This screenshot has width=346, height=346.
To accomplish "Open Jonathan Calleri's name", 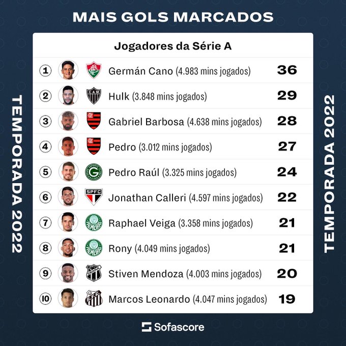I will 147,198.
